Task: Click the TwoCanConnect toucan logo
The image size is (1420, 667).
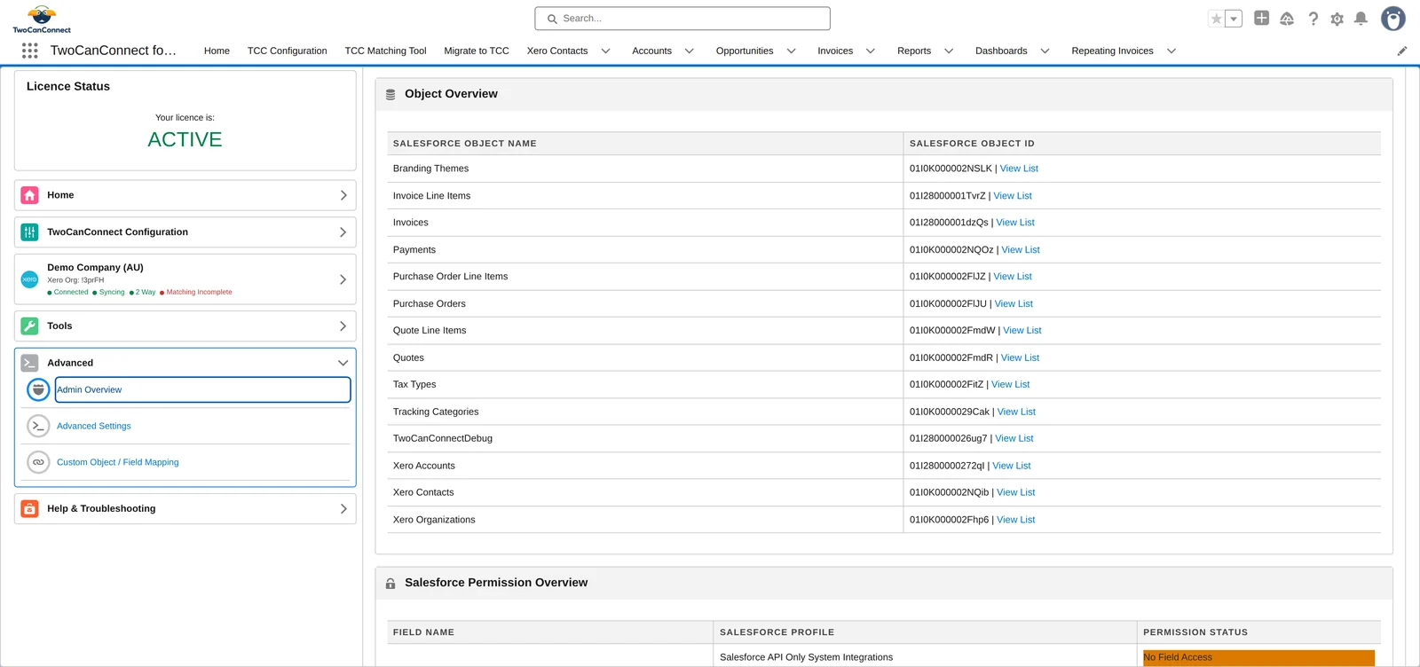Action: click(42, 19)
